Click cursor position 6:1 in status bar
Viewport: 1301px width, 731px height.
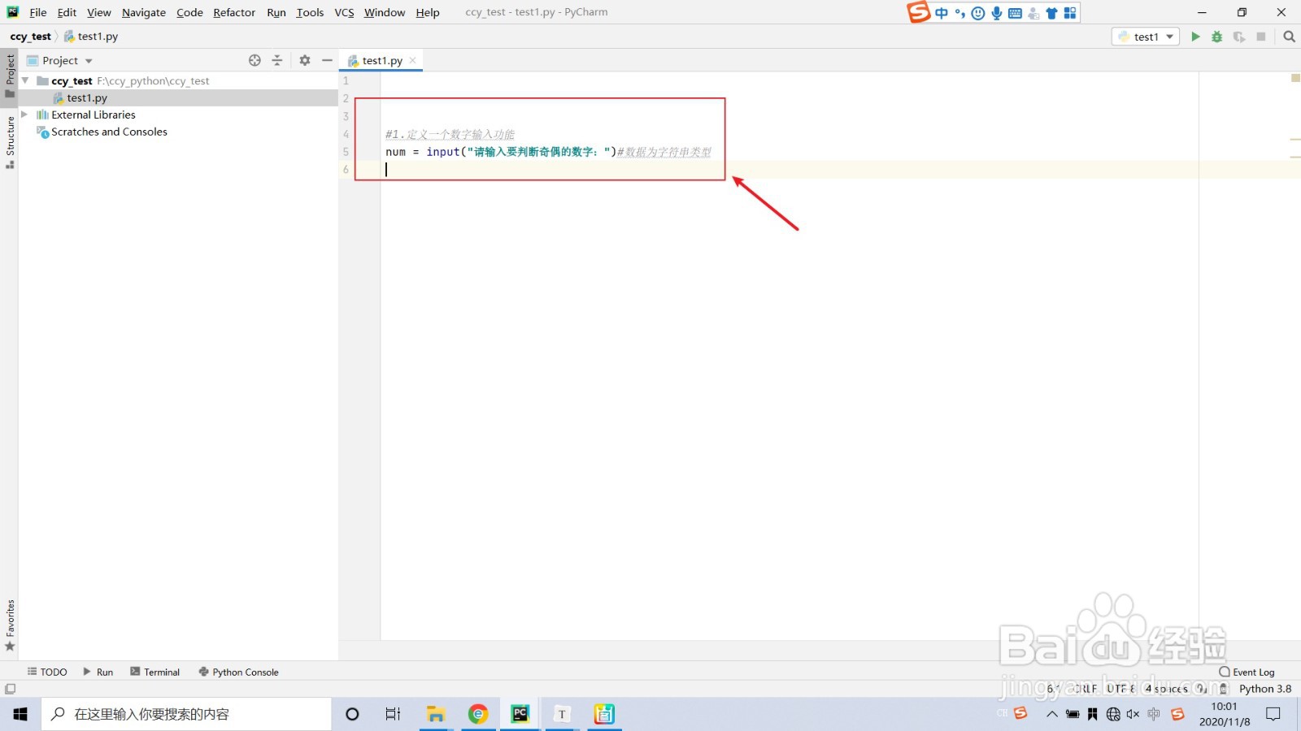[1054, 689]
